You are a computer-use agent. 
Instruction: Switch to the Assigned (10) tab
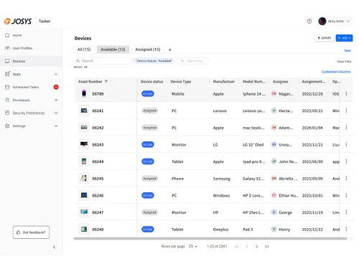pos(148,49)
